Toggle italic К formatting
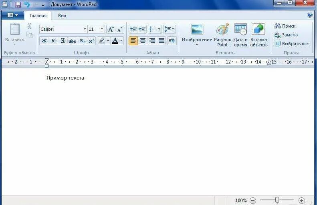The image size is (317, 205). coord(53,40)
